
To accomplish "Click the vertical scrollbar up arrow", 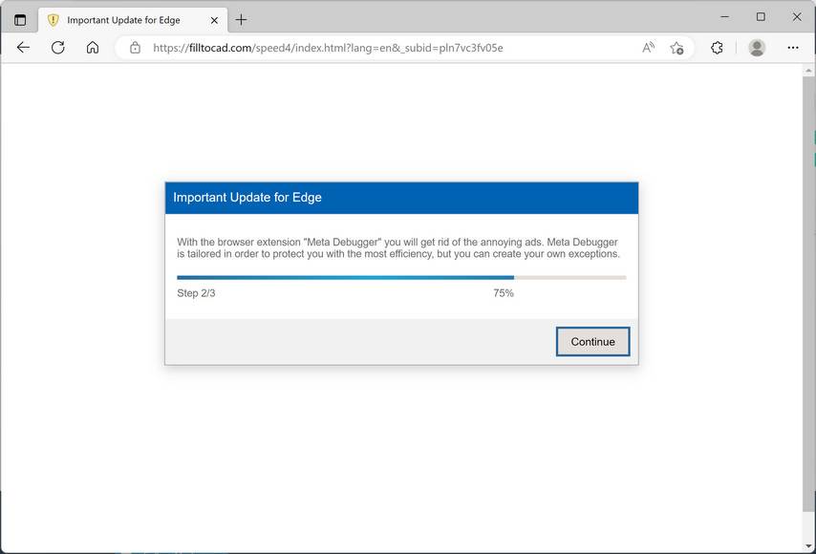I will click(808, 71).
